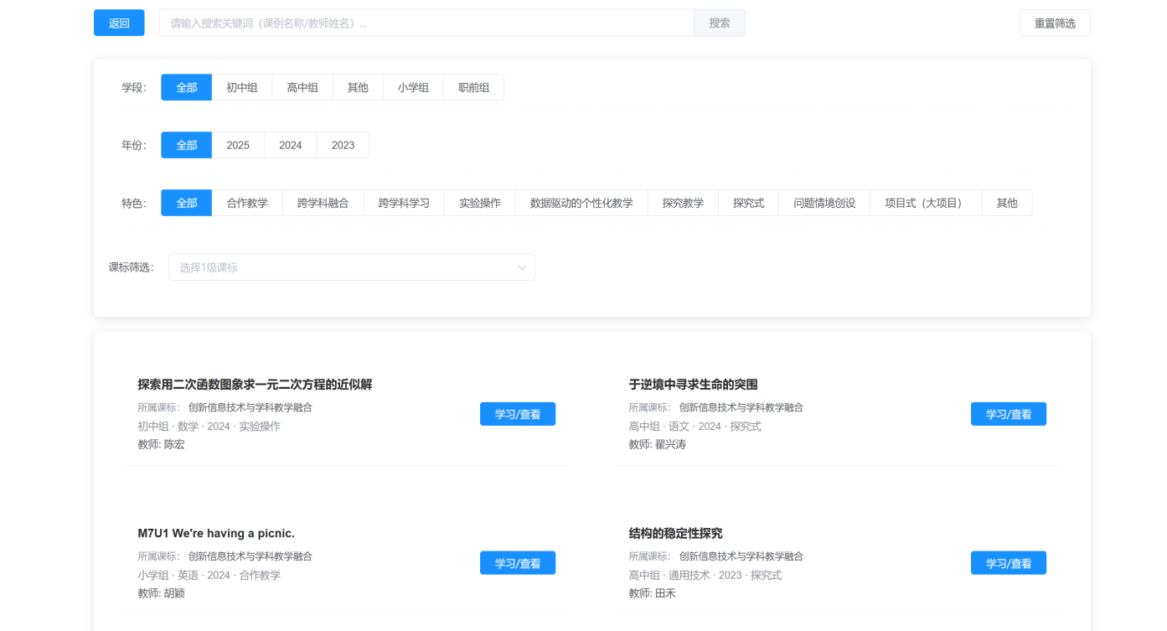Select 数据驱动的个性化教学 filter
Screen dimensions: 1167x631
click(581, 203)
